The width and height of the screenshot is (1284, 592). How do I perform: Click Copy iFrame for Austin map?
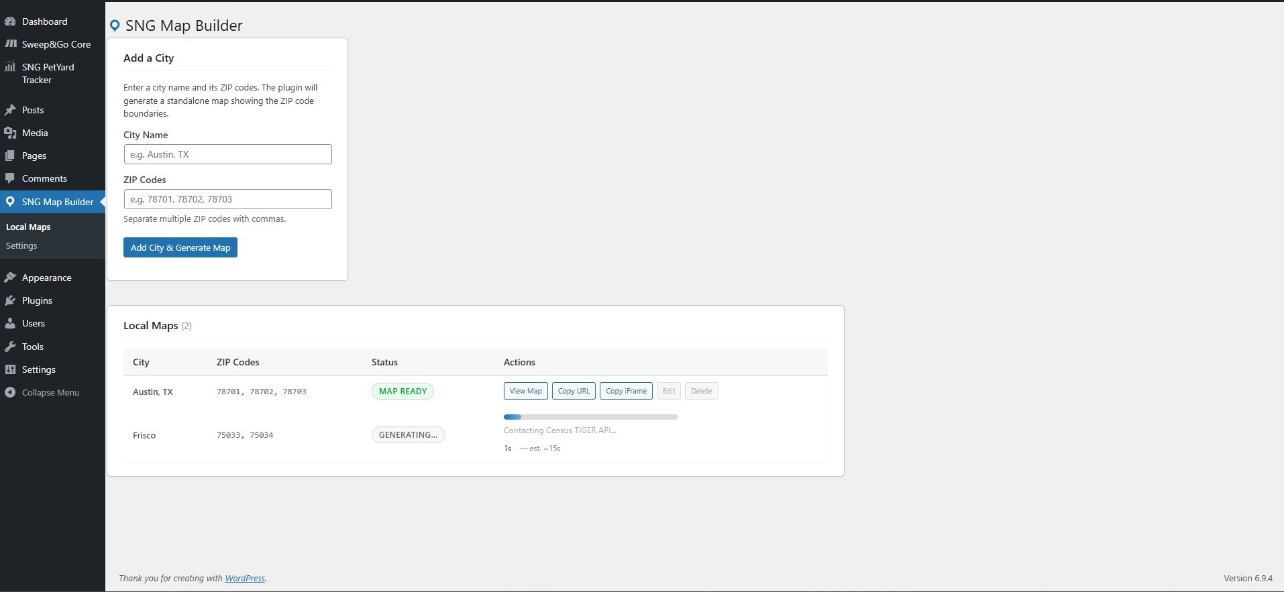[626, 391]
